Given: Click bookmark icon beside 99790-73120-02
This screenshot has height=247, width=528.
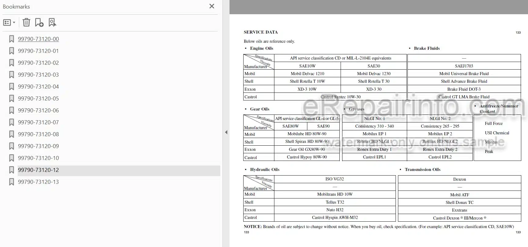Looking at the screenshot, I should (12, 63).
